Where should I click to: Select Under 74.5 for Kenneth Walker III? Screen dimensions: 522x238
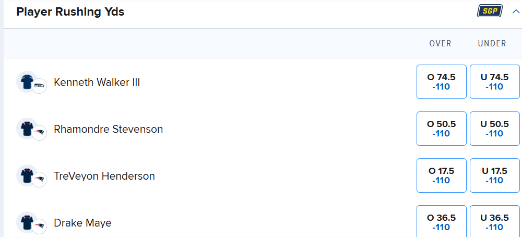point(494,82)
